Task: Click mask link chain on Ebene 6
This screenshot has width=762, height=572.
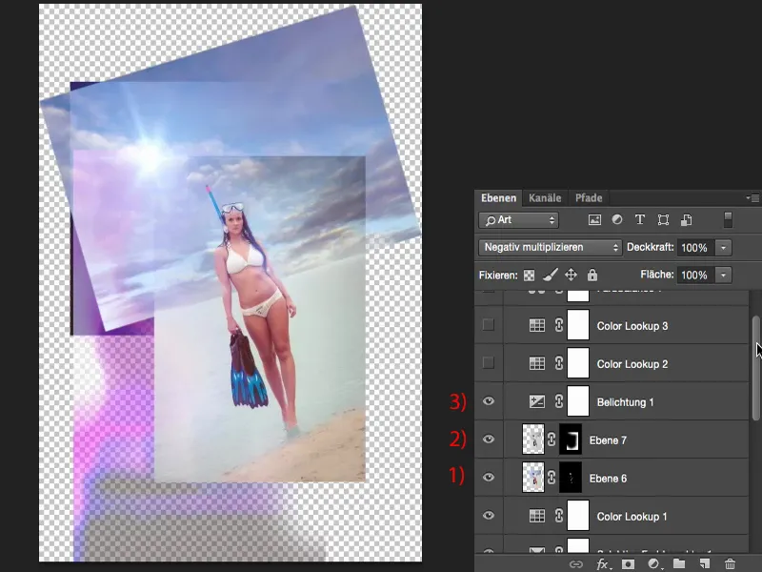Action: [x=551, y=478]
